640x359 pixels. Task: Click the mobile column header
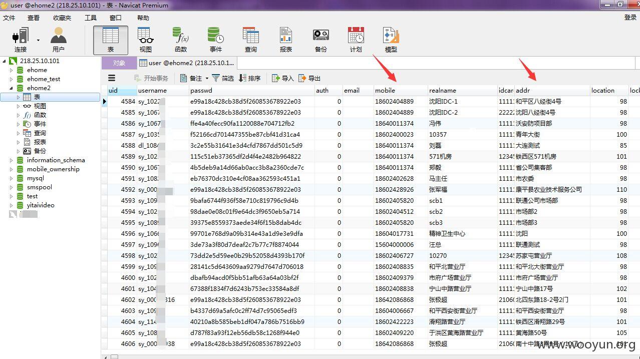pos(385,91)
